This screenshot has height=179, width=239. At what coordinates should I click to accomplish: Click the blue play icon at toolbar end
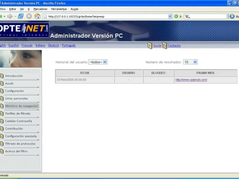[x=232, y=16]
